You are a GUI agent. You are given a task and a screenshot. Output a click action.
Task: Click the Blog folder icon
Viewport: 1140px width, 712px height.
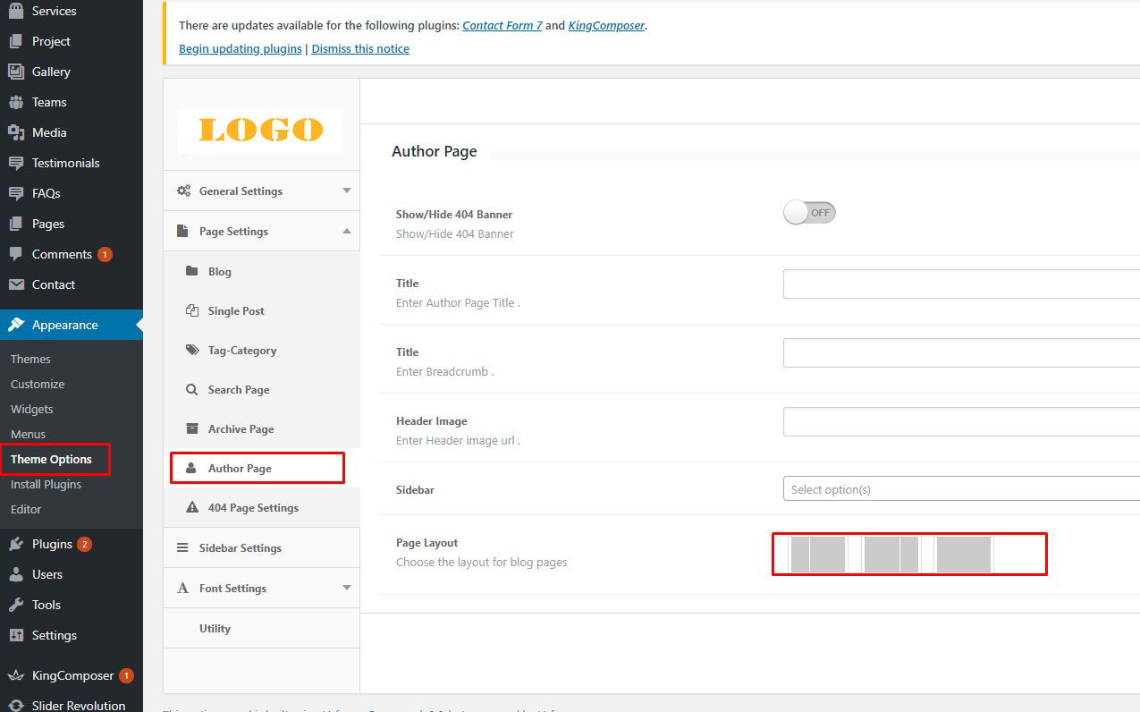tap(191, 271)
